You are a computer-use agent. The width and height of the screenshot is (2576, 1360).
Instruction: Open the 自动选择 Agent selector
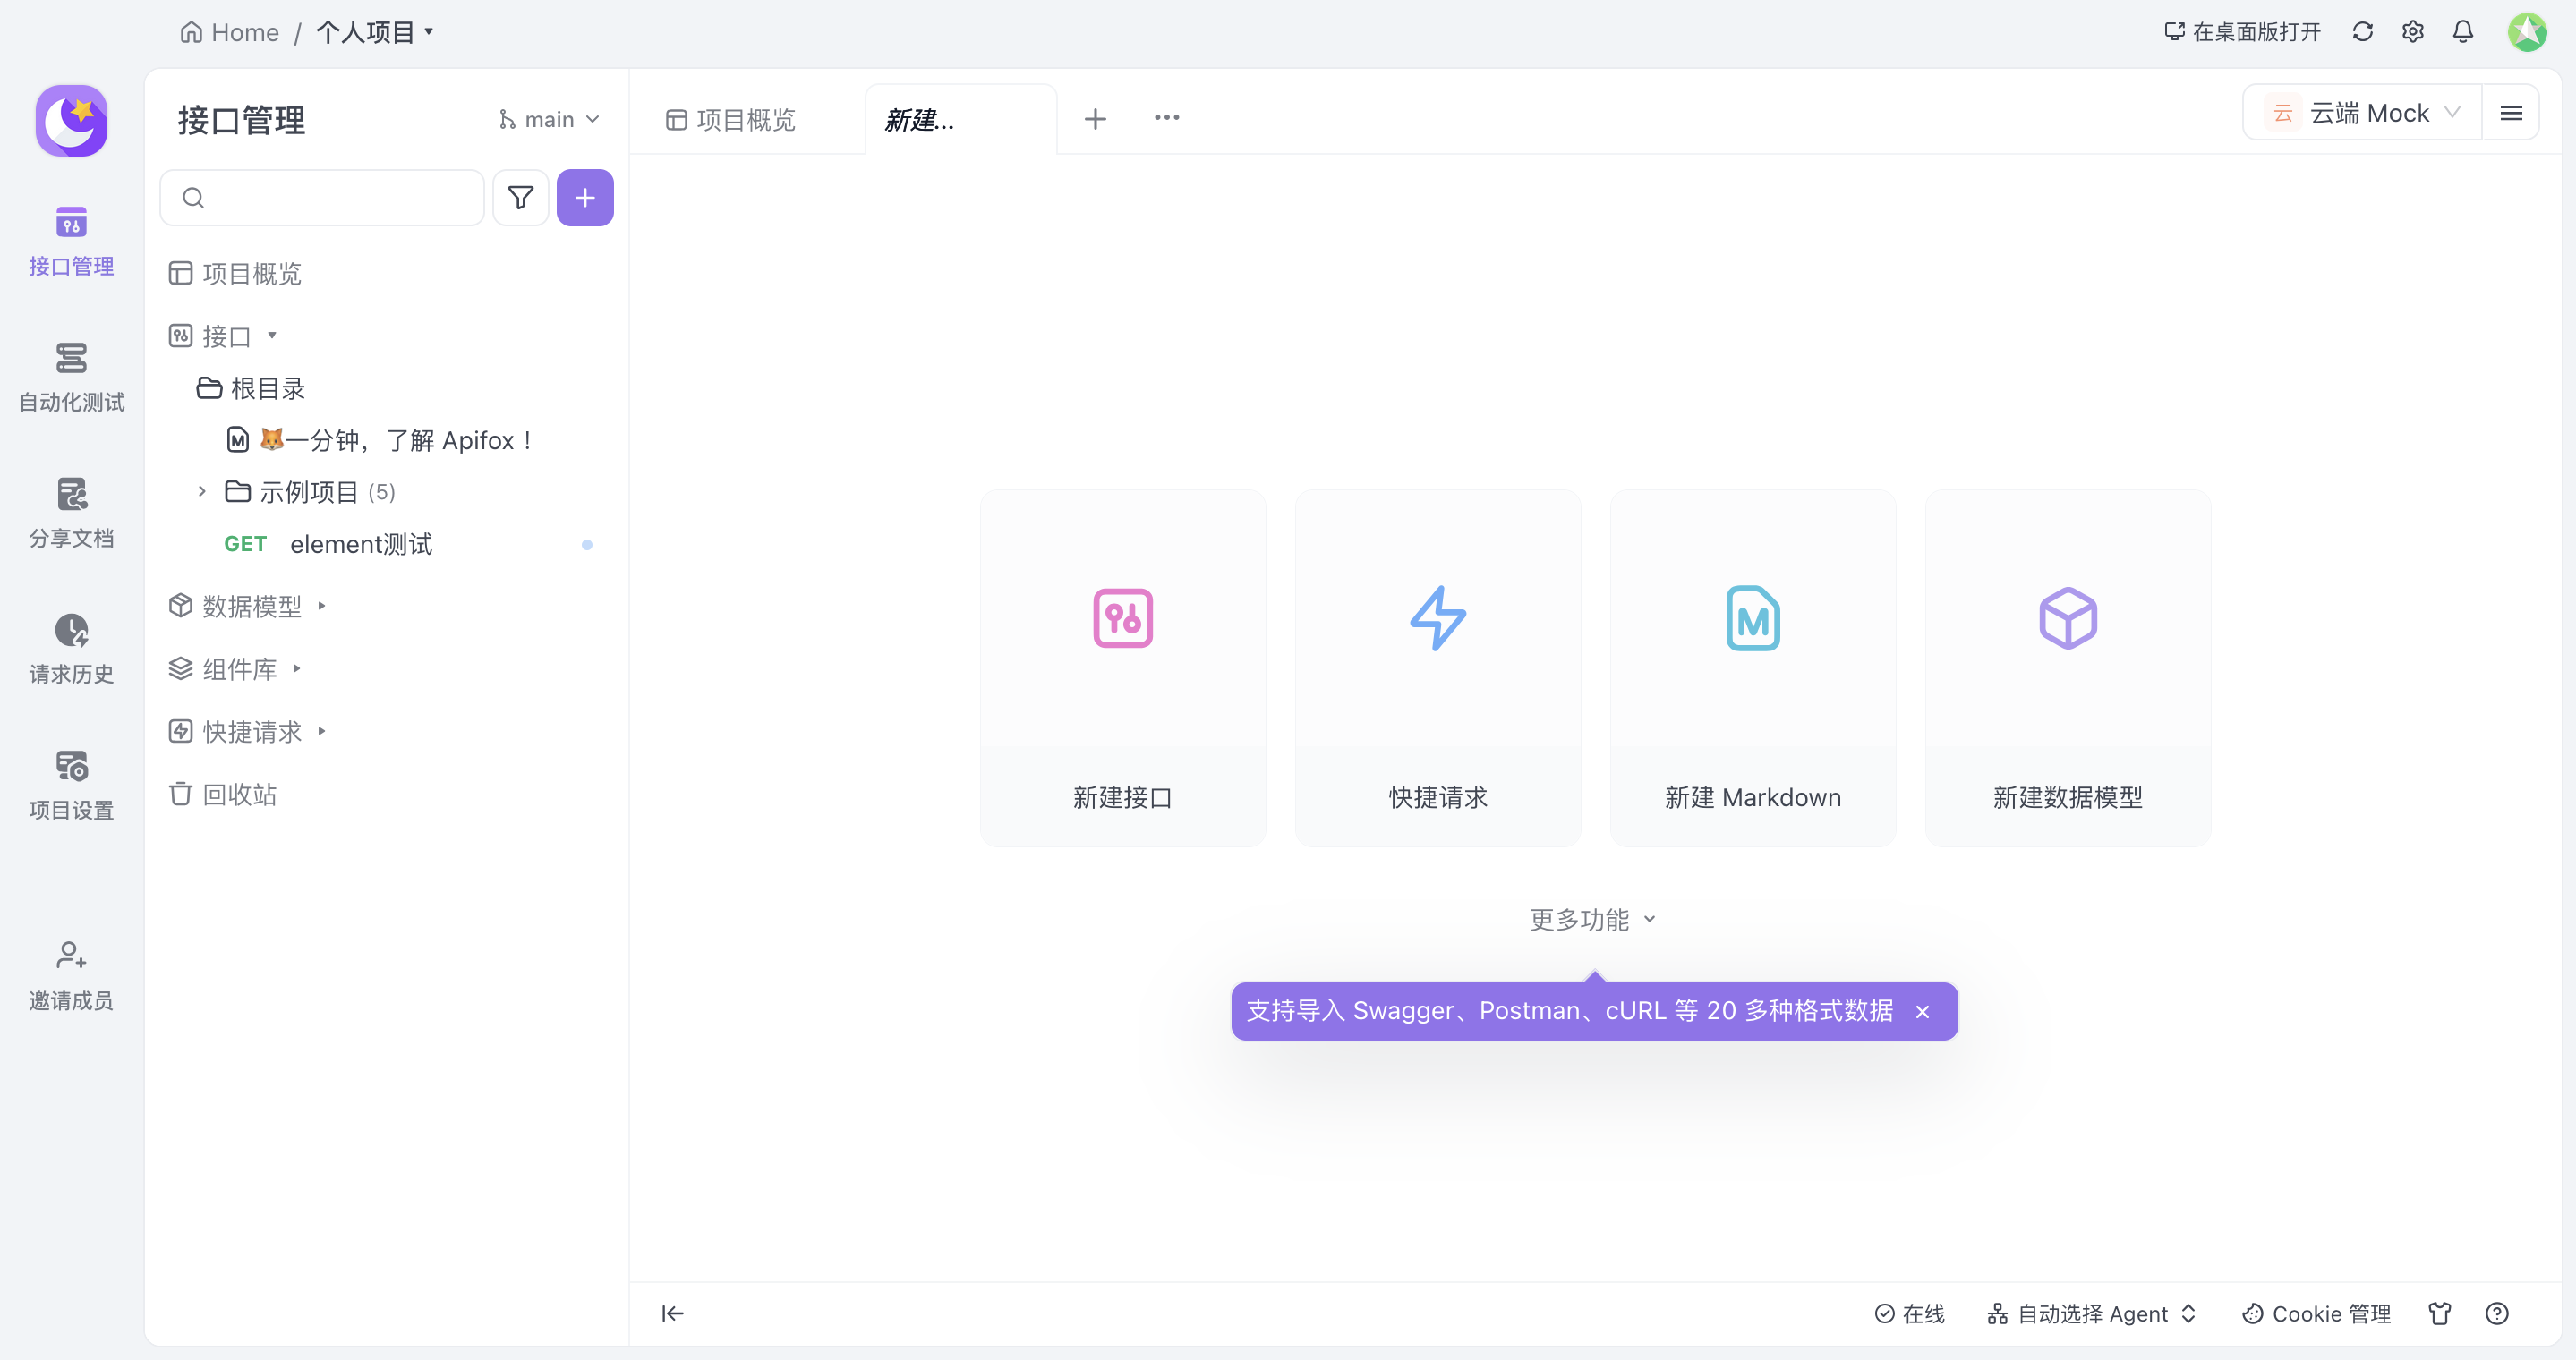pos(2092,1313)
